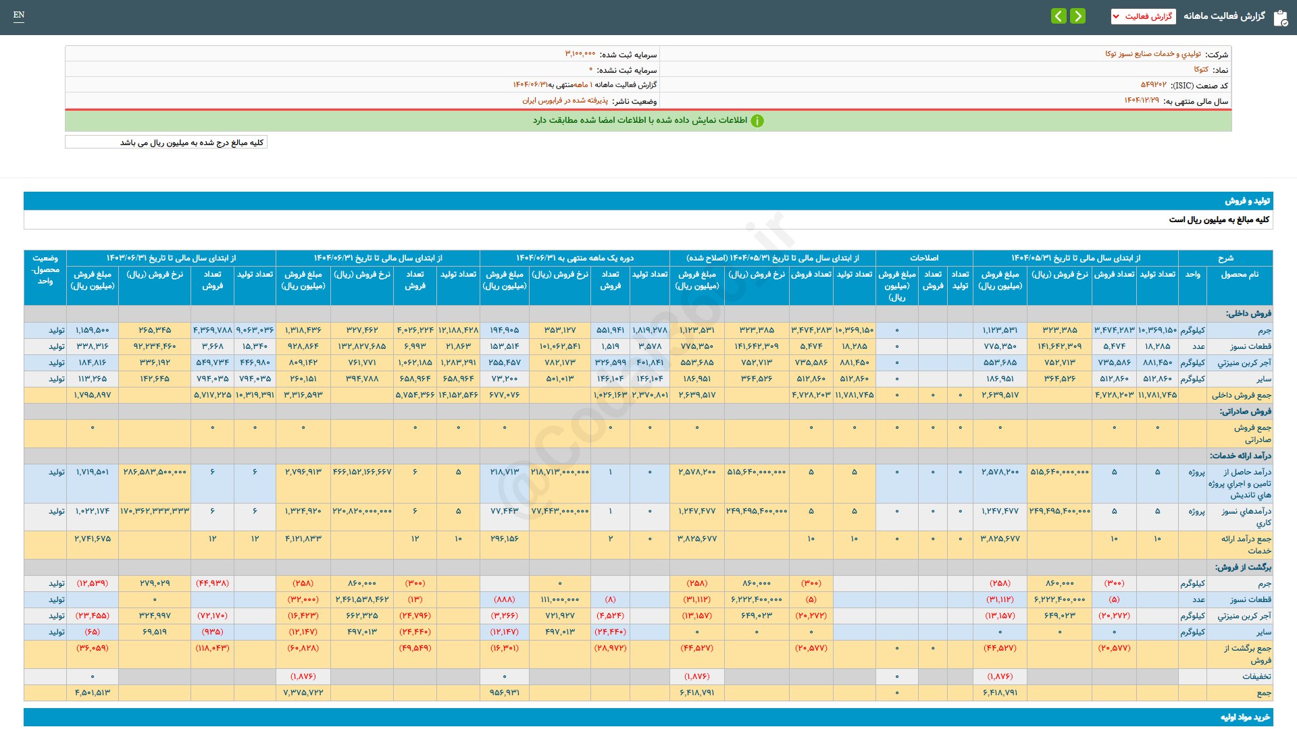Click the وضعیت محصول-واحد column header
Viewport: 1297px width, 729px height.
tap(45, 269)
